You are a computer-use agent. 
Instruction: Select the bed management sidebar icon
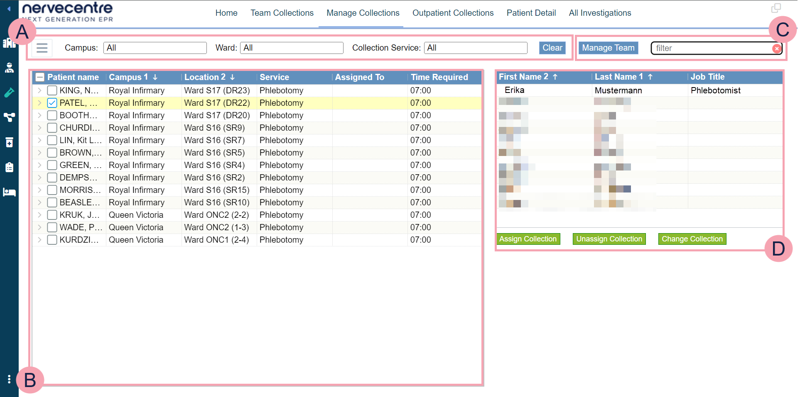tap(9, 192)
